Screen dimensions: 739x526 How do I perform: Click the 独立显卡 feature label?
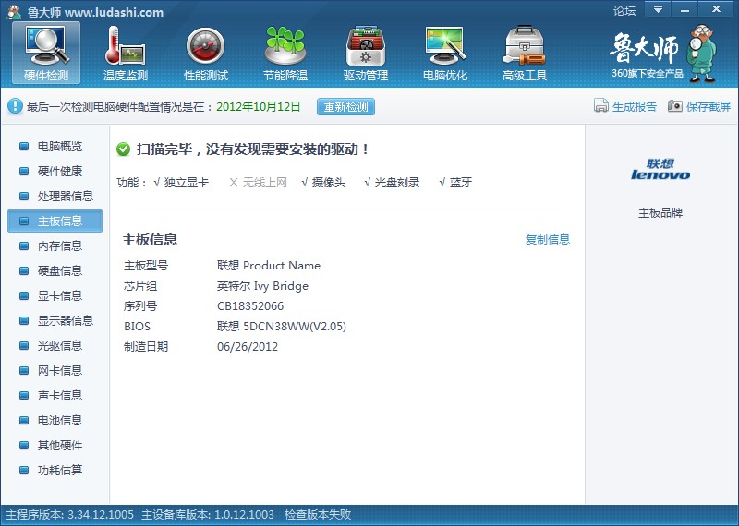point(187,182)
